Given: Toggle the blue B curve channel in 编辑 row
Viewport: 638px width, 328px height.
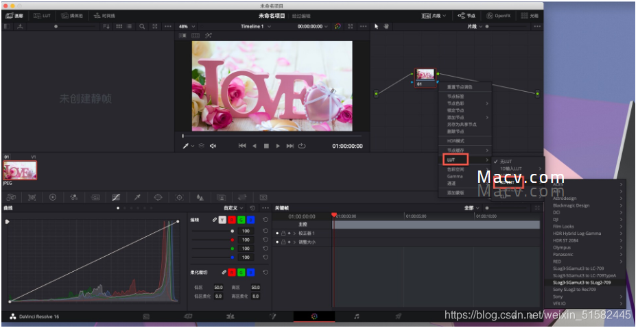Looking at the screenshot, I should click(250, 220).
